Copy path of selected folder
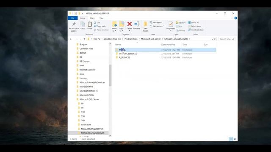 coord(100,26)
